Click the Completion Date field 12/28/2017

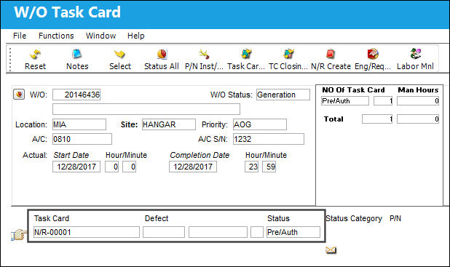[193, 167]
